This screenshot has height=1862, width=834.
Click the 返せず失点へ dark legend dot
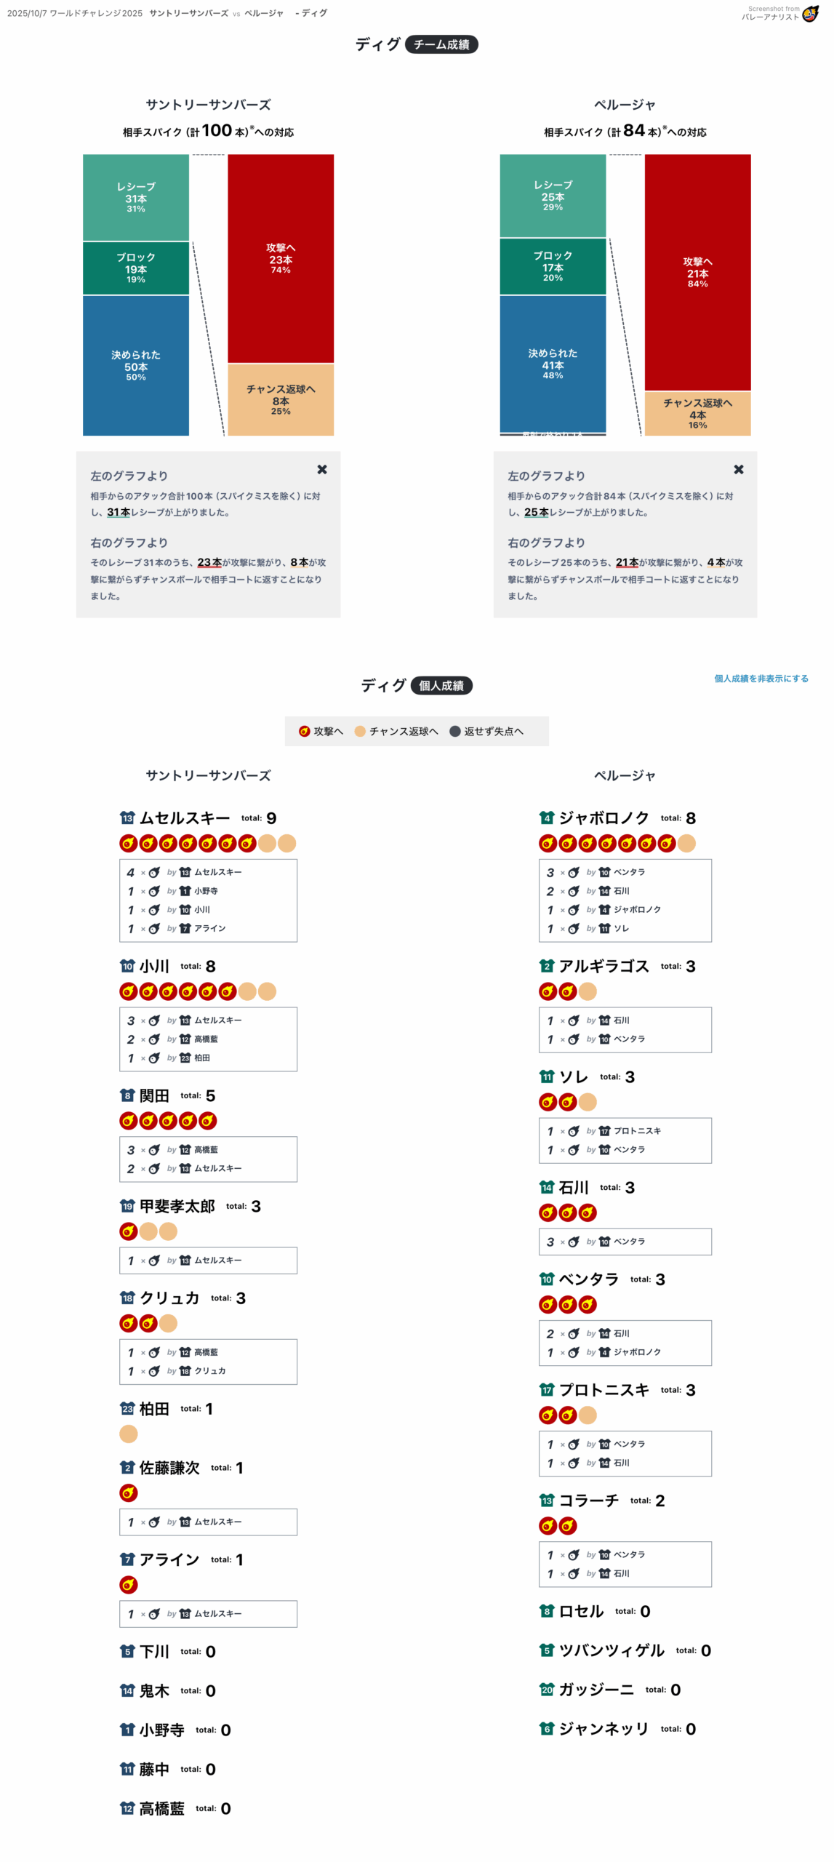tap(455, 731)
